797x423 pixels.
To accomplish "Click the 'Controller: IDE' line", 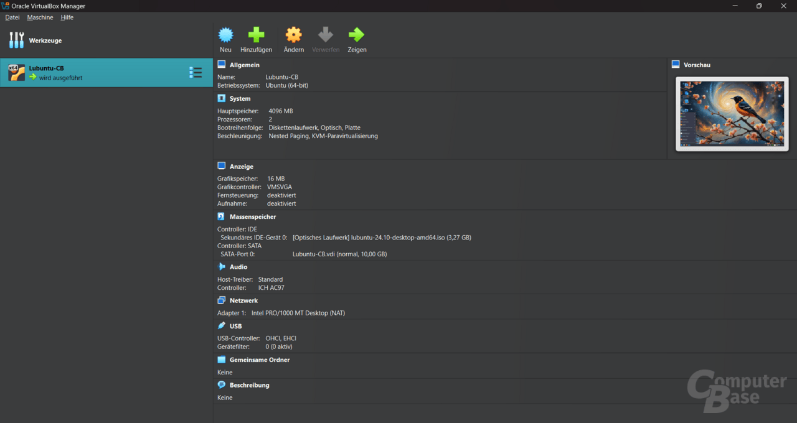I will click(x=237, y=229).
